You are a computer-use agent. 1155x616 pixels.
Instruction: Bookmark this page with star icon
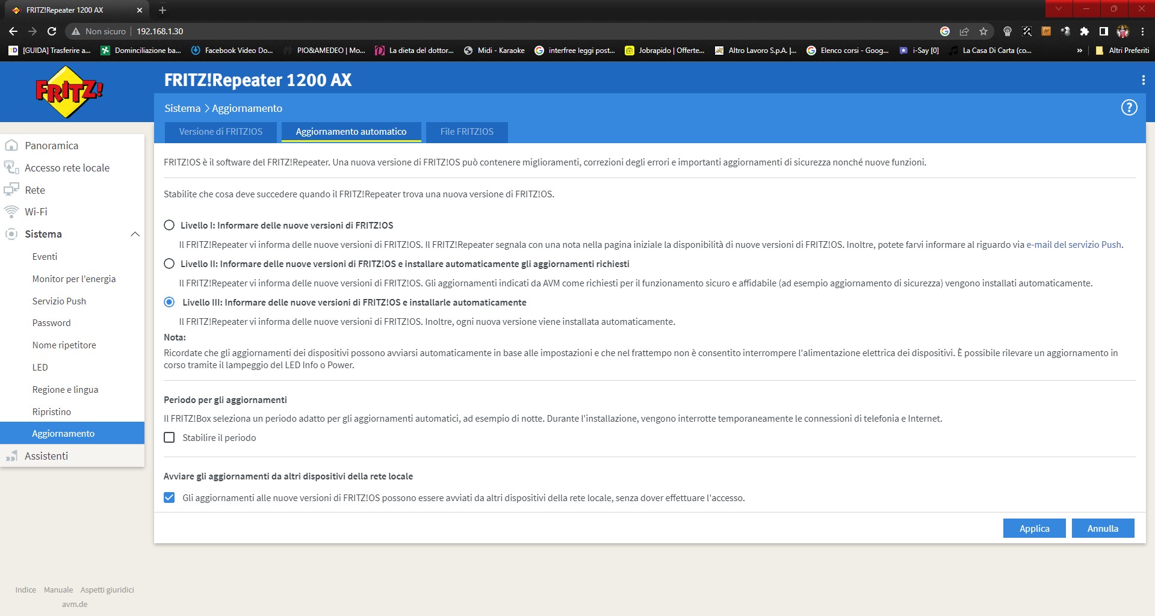(983, 31)
